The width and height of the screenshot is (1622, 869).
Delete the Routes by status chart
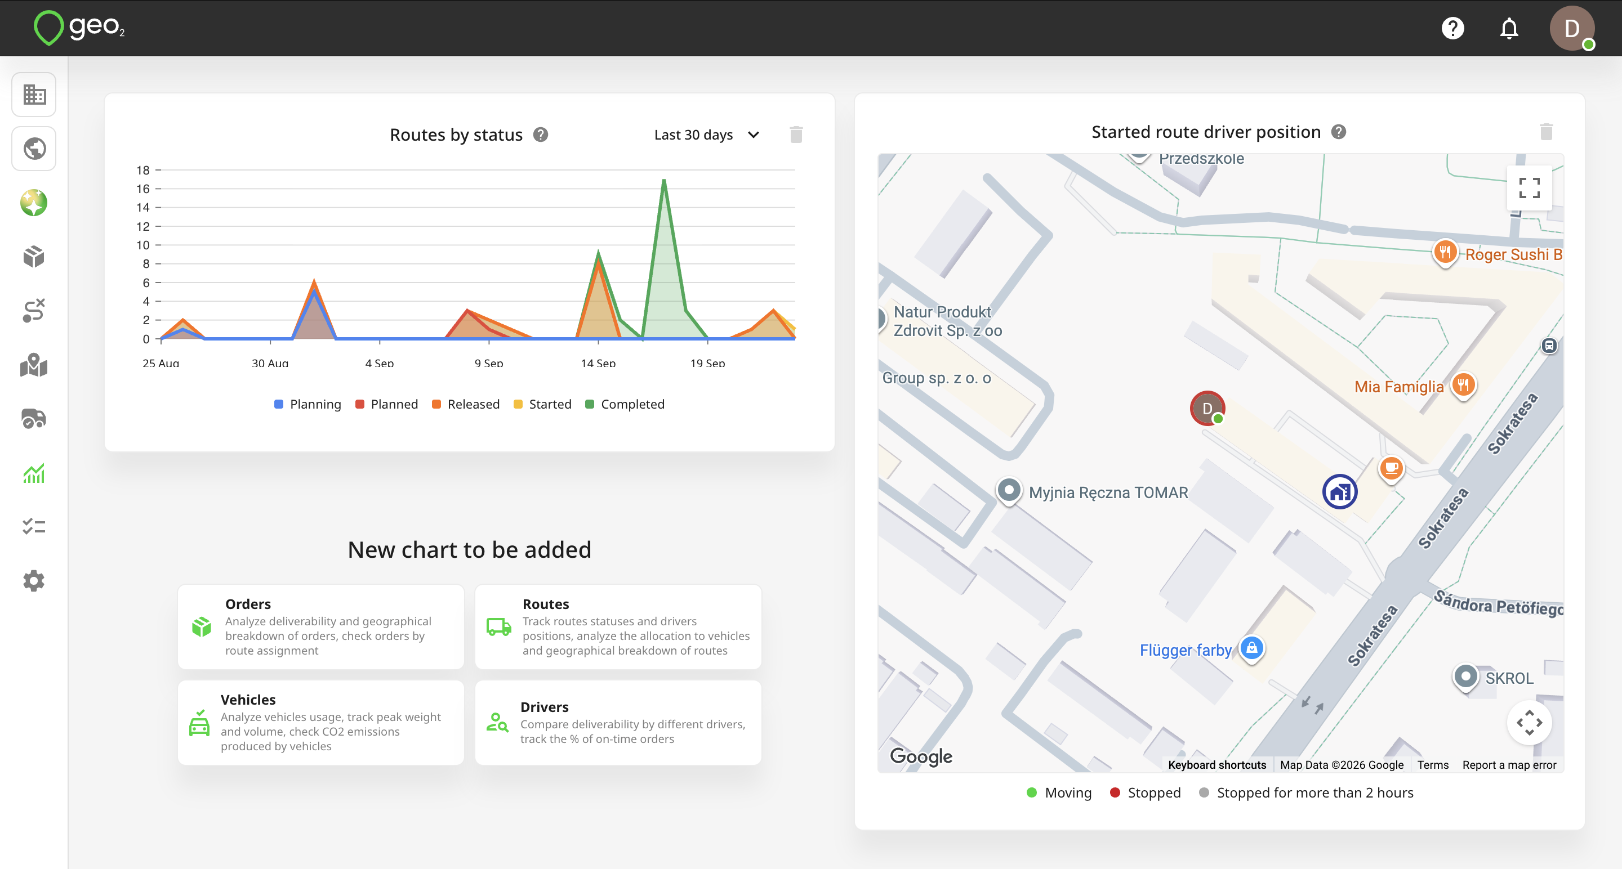click(796, 135)
